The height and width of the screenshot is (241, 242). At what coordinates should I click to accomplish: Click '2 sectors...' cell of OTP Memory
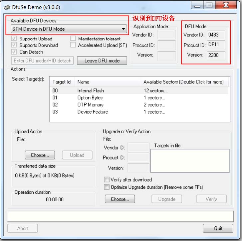pos(154,105)
